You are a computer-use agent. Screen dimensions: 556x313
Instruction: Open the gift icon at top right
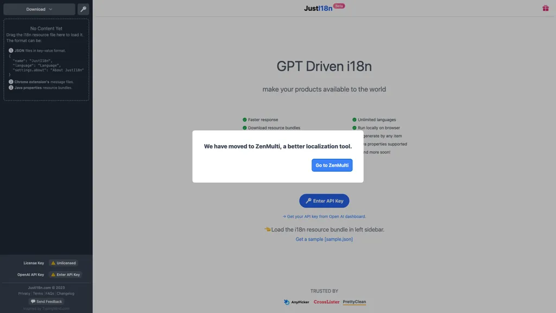click(x=545, y=8)
